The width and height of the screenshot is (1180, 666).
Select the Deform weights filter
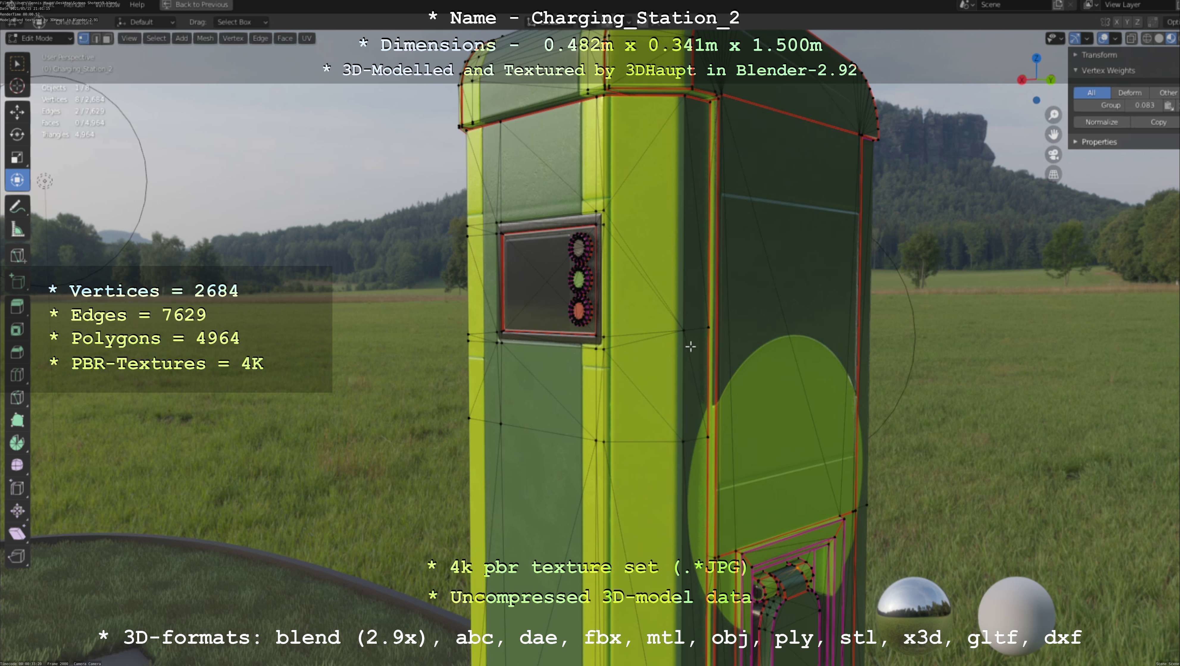point(1130,93)
